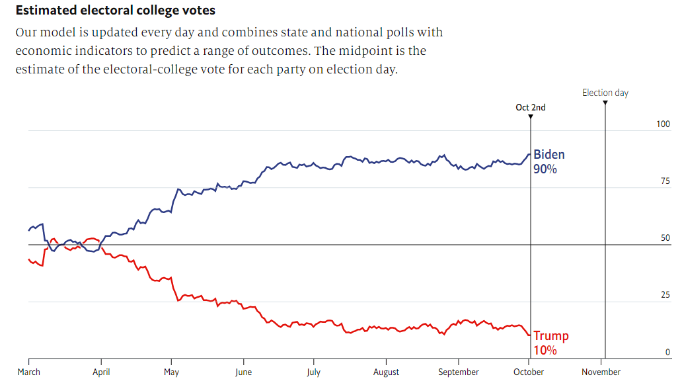Click the November axis label
Image resolution: width=680 pixels, height=385 pixels.
(x=601, y=372)
